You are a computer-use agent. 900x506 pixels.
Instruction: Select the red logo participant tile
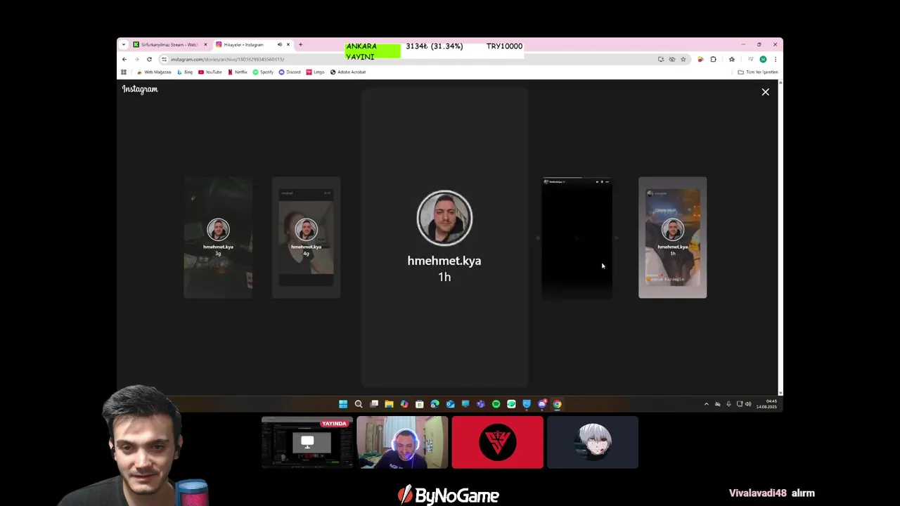(497, 442)
